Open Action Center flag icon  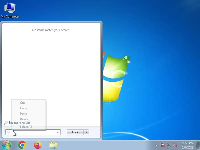(x=163, y=145)
